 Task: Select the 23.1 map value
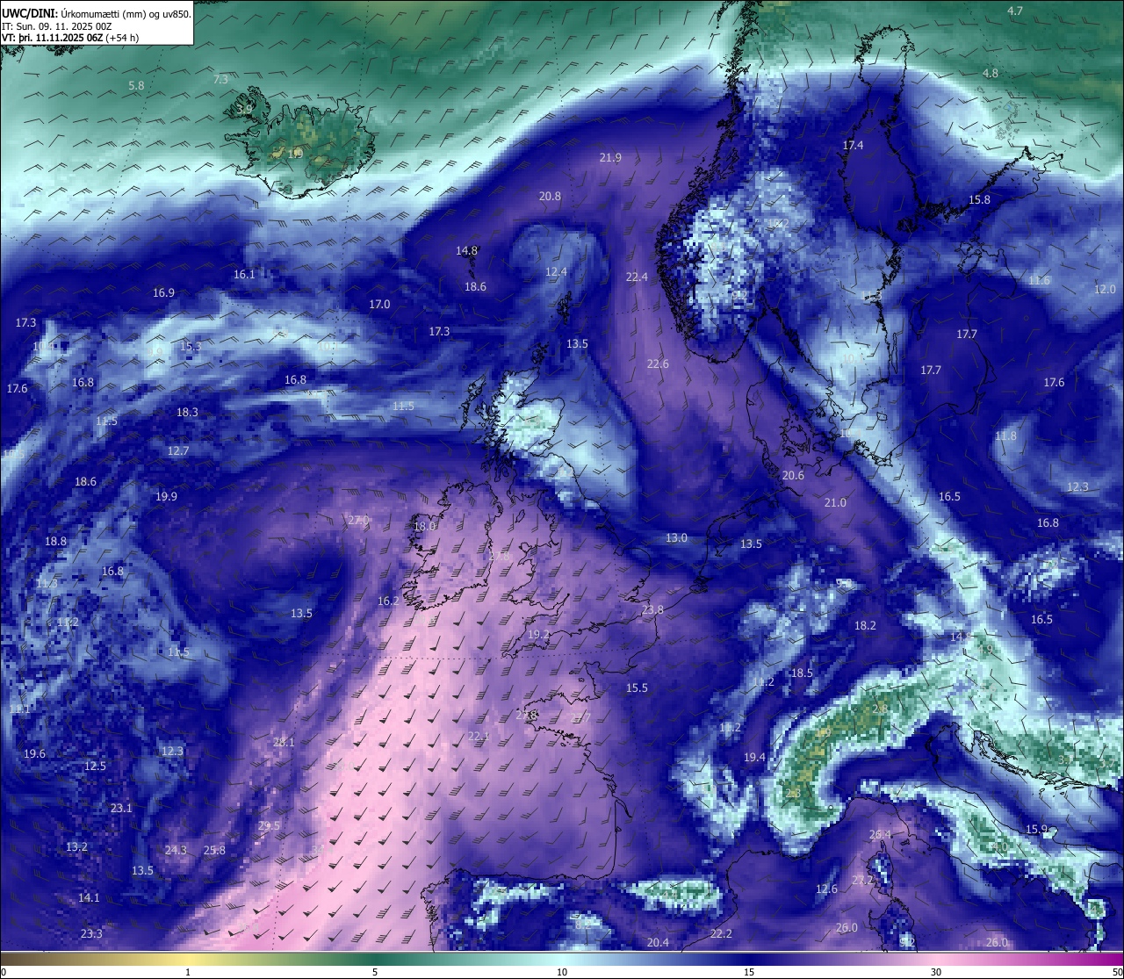[x=121, y=809]
